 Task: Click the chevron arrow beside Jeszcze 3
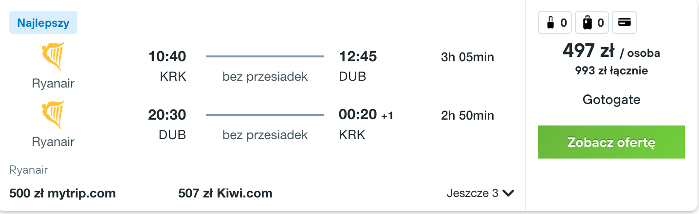pos(508,194)
